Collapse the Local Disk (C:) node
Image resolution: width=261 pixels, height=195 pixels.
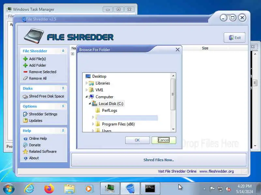pyautogui.click(x=90, y=103)
